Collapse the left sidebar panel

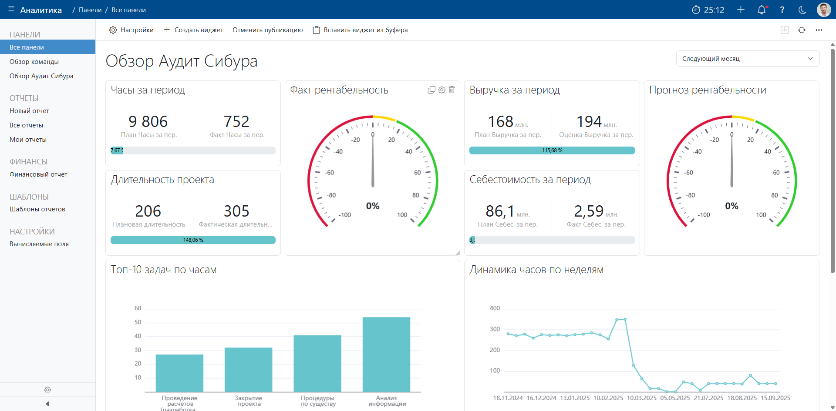(x=47, y=404)
